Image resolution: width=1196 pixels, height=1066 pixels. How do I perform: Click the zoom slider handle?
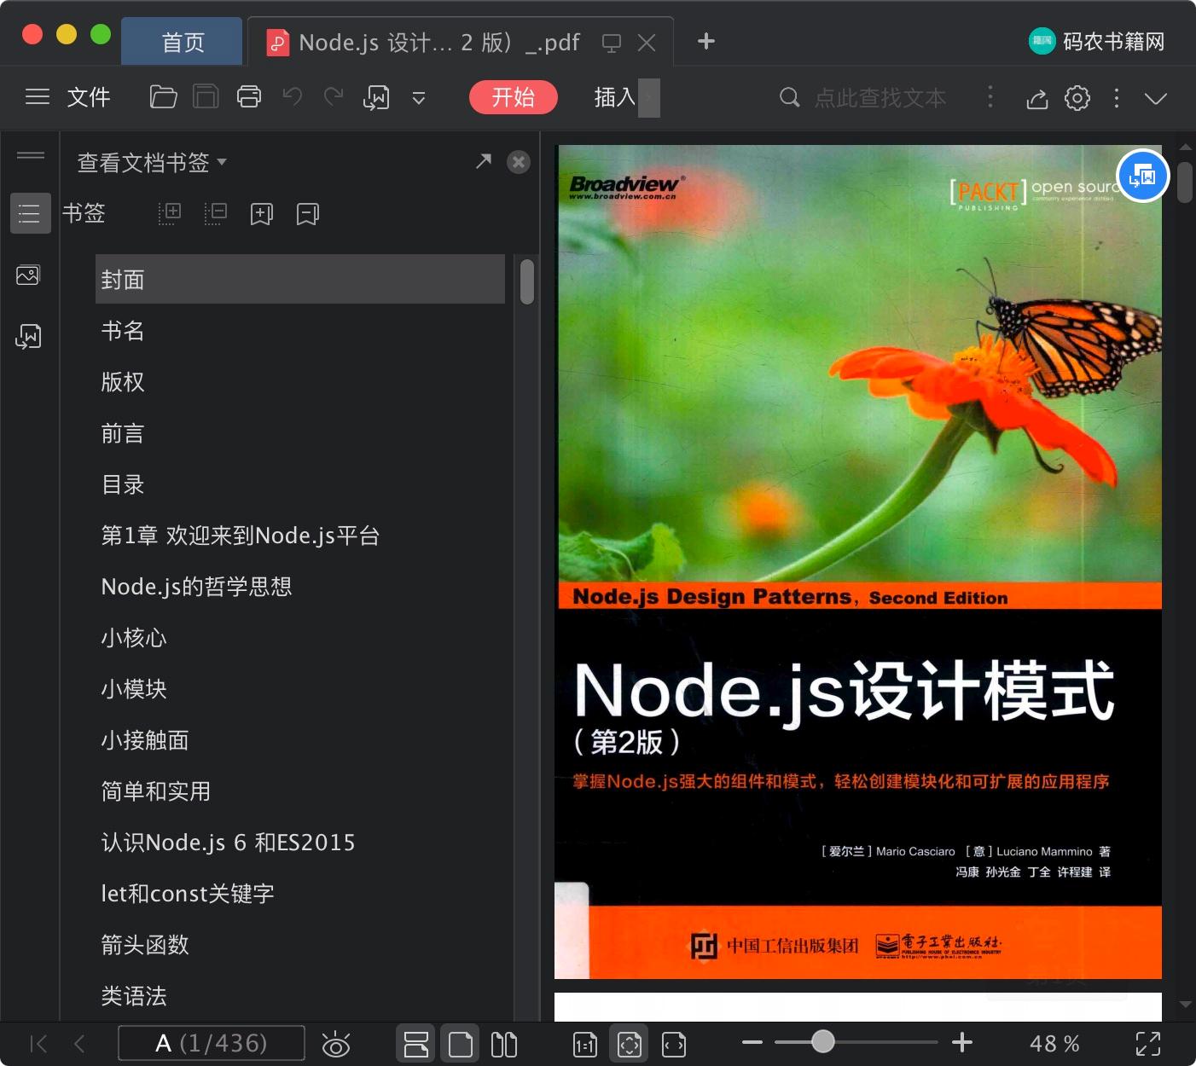click(x=823, y=1041)
